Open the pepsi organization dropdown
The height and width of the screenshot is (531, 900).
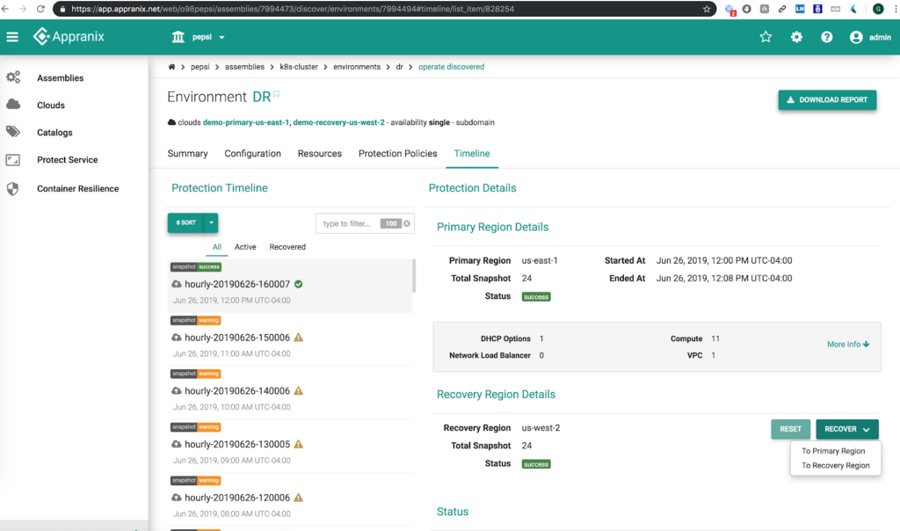click(x=207, y=37)
